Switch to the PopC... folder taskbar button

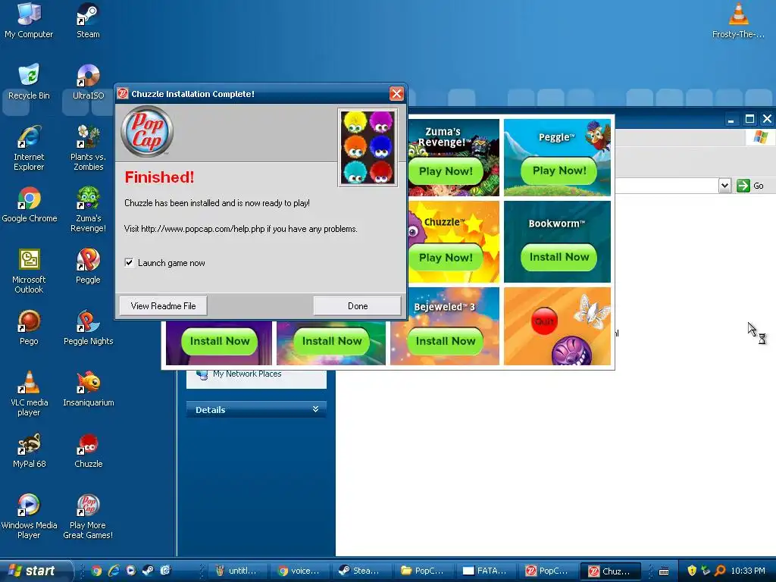424,571
